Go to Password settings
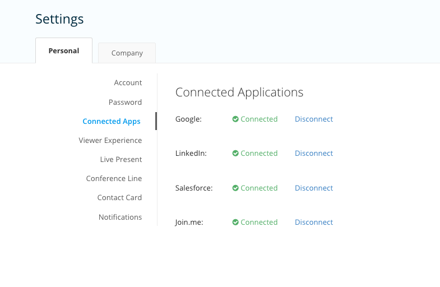This screenshot has height=287, width=440. tap(125, 102)
